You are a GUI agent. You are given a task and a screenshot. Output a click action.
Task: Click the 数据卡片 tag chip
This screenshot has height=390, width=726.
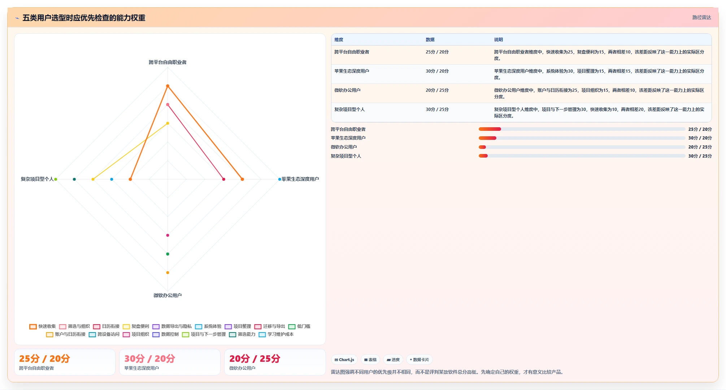pos(419,360)
